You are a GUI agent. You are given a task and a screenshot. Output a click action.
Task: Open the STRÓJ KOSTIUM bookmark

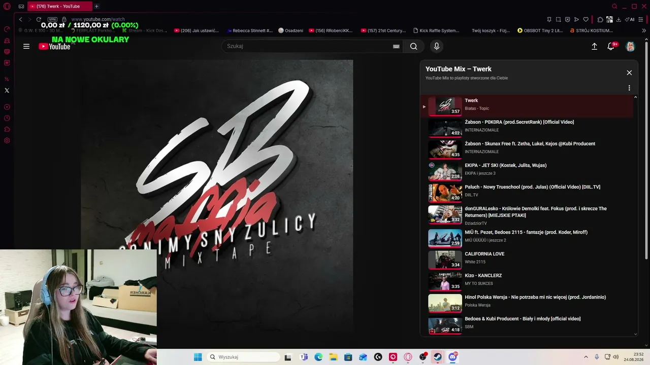pyautogui.click(x=591, y=30)
